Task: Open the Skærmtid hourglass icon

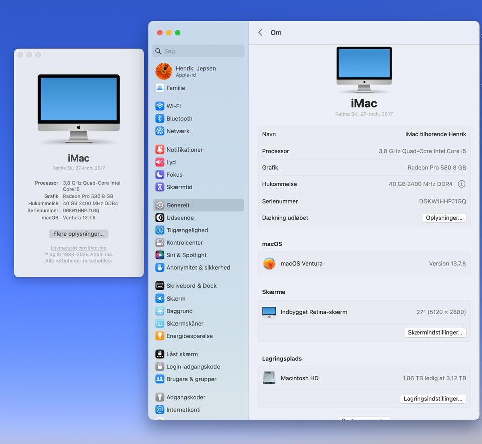Action: (160, 187)
